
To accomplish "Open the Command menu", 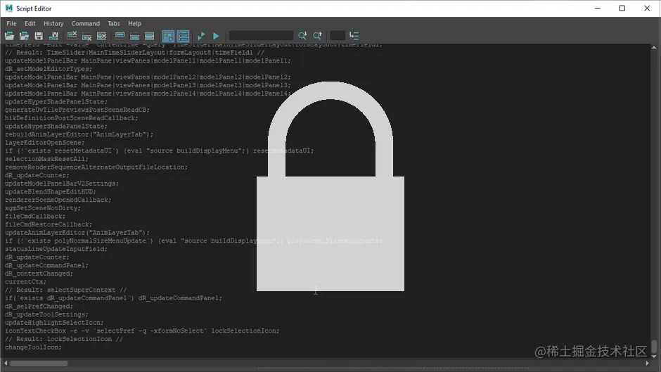I will 86,24.
